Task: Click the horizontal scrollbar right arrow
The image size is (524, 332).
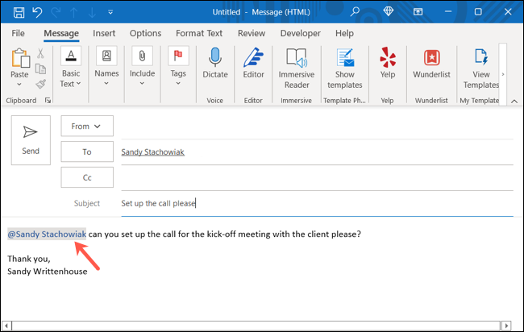Action: point(506,326)
